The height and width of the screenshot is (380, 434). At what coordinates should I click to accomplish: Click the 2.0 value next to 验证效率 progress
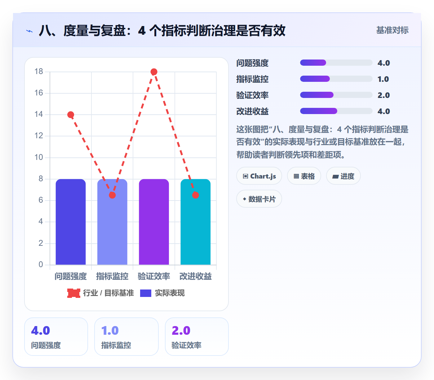click(x=383, y=95)
